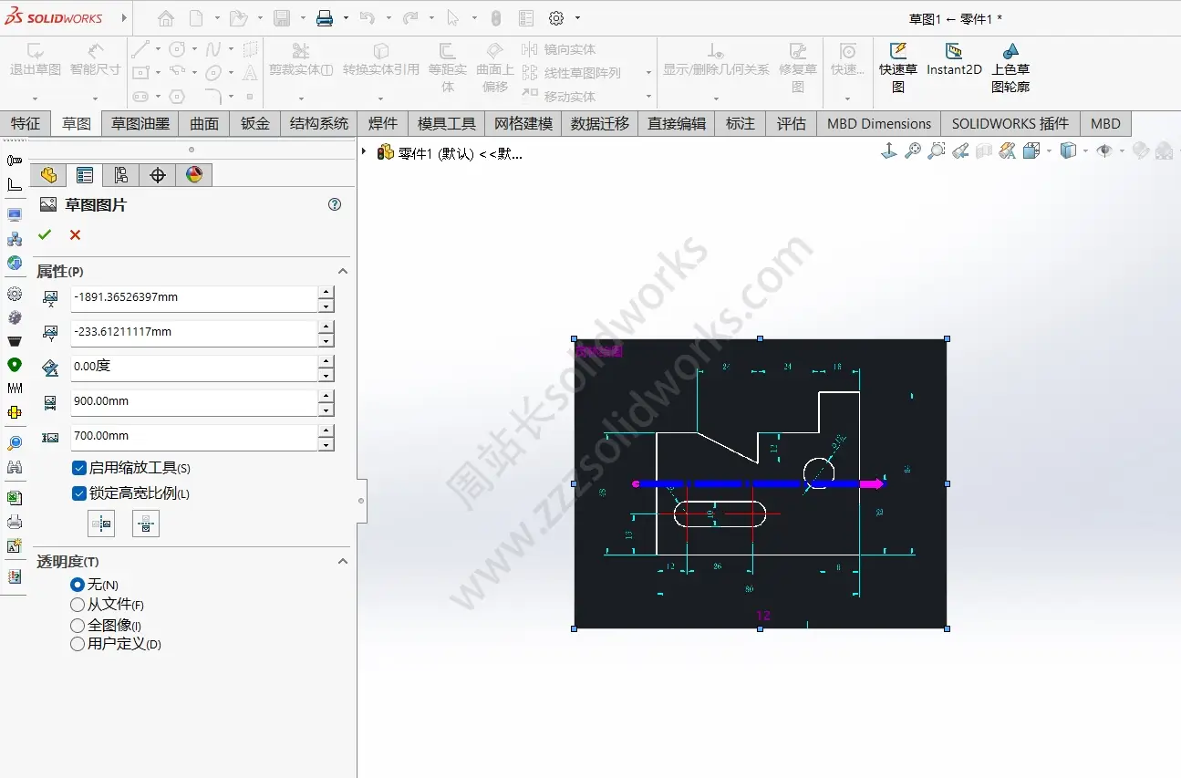Click Zoom to Fit magnifier icon
Image resolution: width=1181 pixels, height=778 pixels.
pos(913,151)
